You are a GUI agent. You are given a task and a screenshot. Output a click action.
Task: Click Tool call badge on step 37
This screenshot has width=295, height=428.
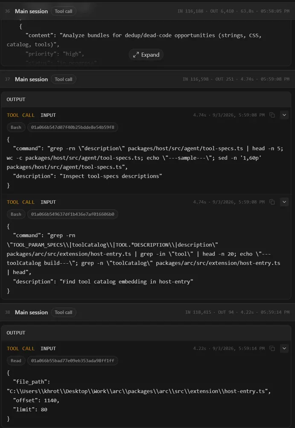pos(64,79)
